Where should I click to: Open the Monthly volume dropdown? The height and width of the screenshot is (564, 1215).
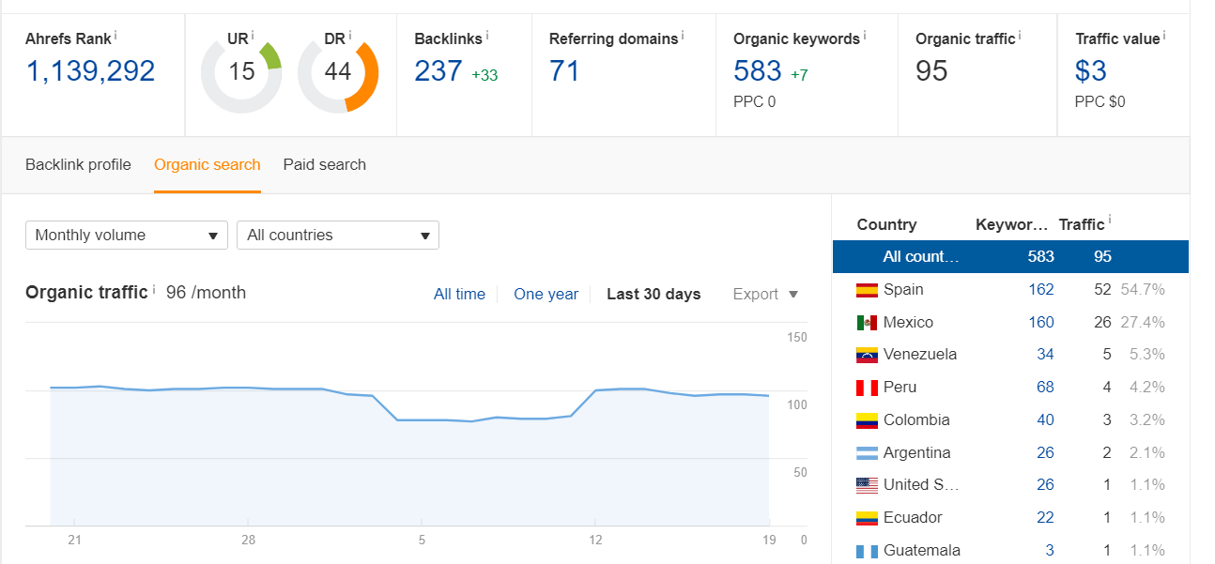coord(127,236)
